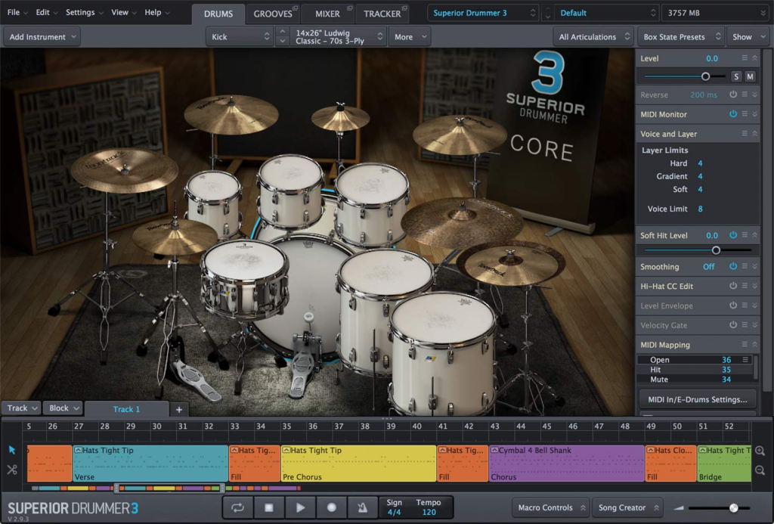Open MIDI In/E-Drums Settings
774x524 pixels.
click(696, 398)
